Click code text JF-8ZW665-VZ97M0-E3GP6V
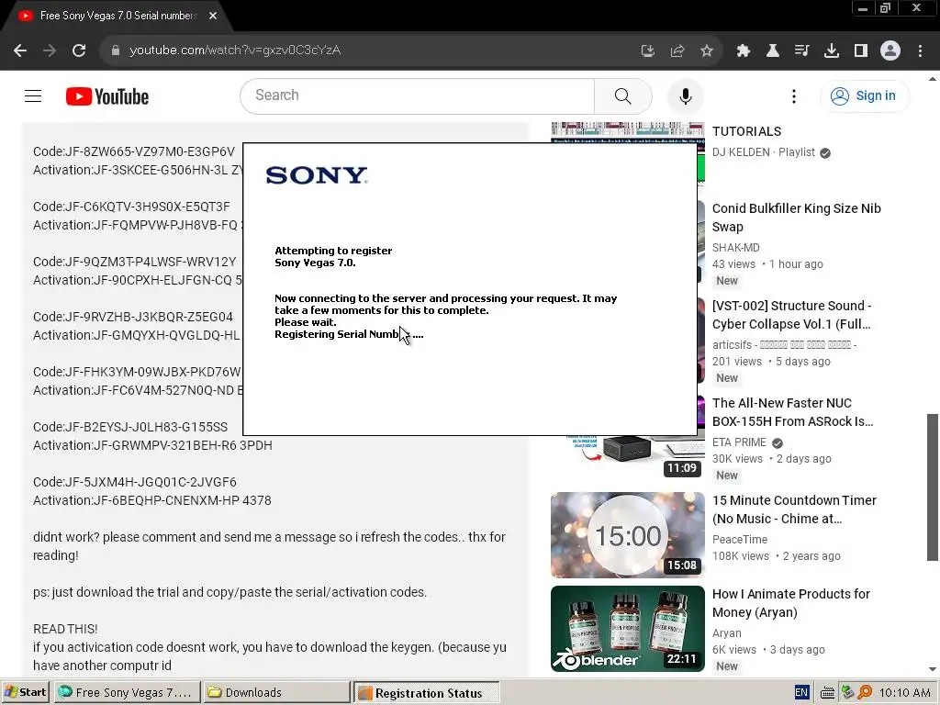 click(150, 151)
